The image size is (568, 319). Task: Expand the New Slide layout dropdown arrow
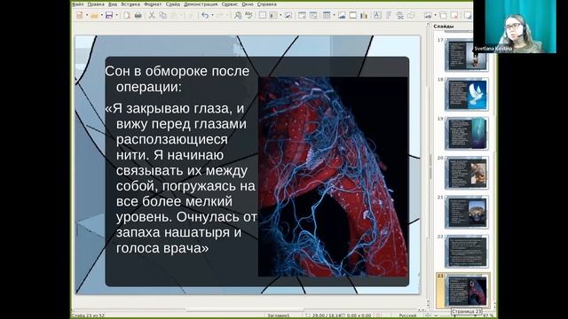[x=436, y=15]
